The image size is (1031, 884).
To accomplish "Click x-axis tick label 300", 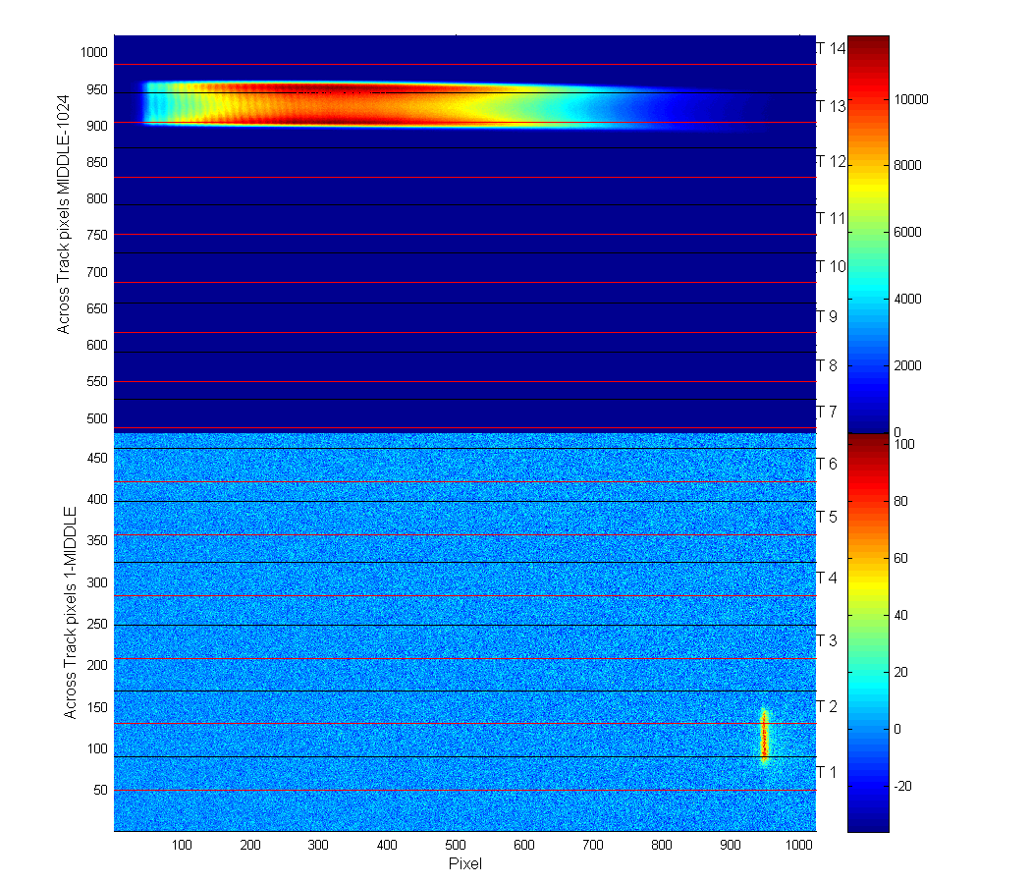I will point(318,845).
